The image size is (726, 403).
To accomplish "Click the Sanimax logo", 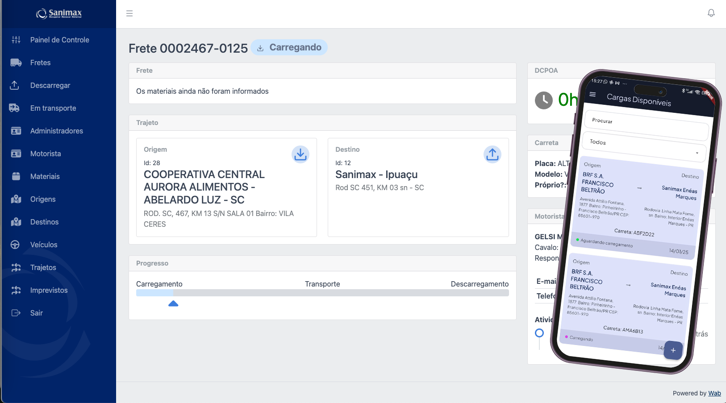I will 59,13.
